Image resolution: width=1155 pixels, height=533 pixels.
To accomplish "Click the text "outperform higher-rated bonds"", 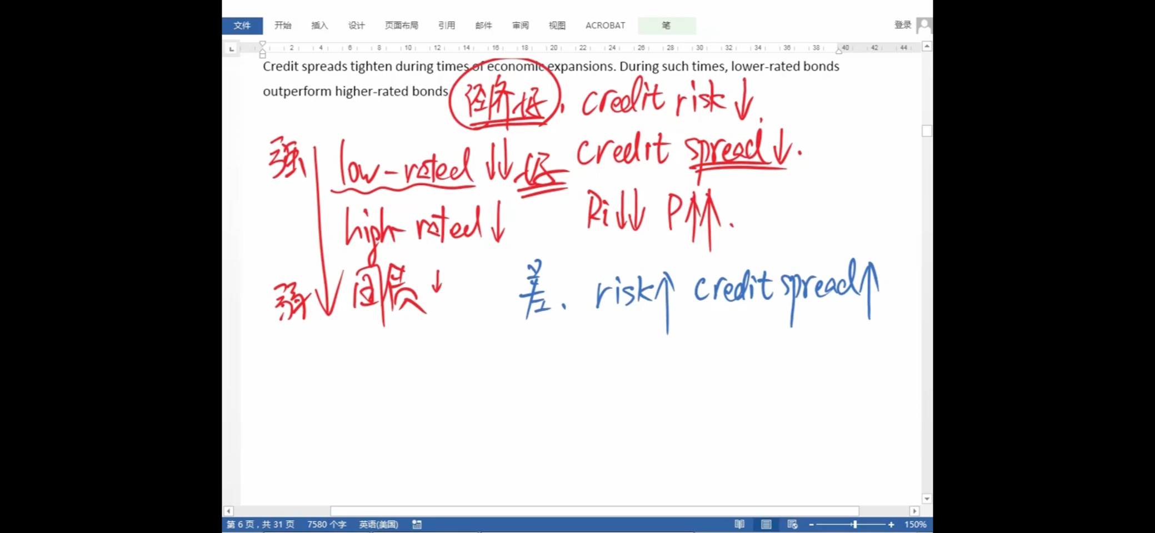I will pos(356,92).
